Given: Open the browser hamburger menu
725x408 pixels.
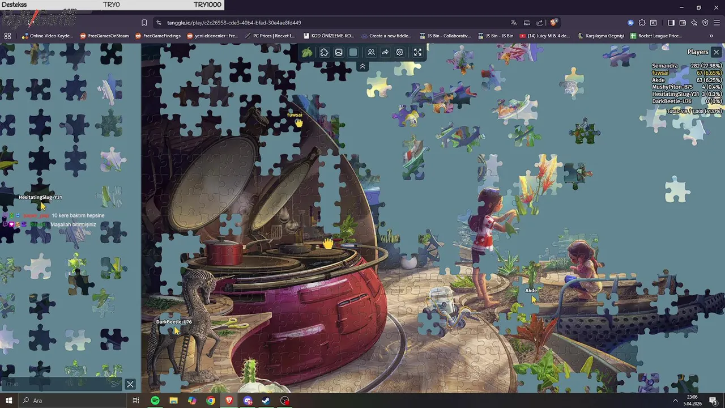Looking at the screenshot, I should pyautogui.click(x=717, y=23).
